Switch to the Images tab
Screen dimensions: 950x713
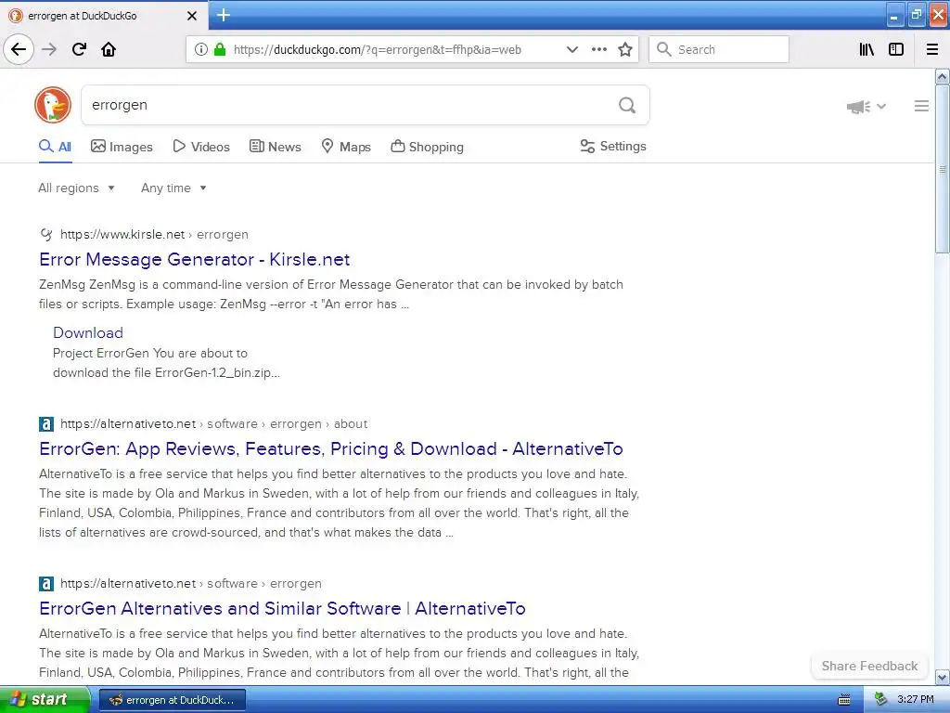pos(122,147)
